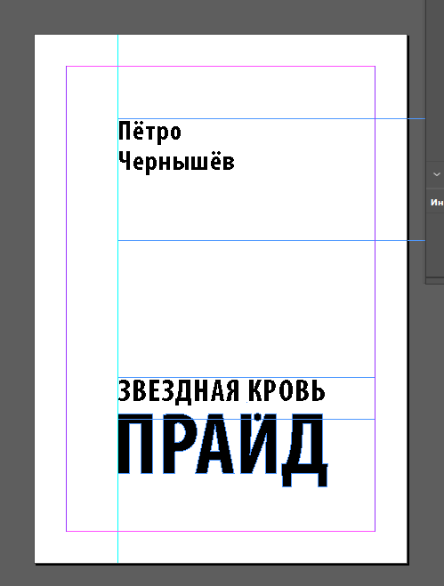
Task: Click the purple left margin line
Action: click(x=66, y=299)
